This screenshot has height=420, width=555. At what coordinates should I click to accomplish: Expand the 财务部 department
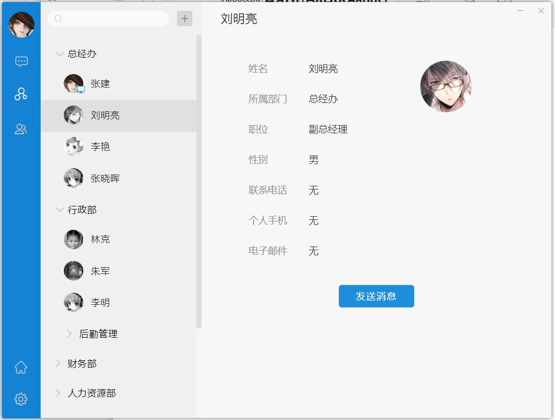[x=58, y=363]
